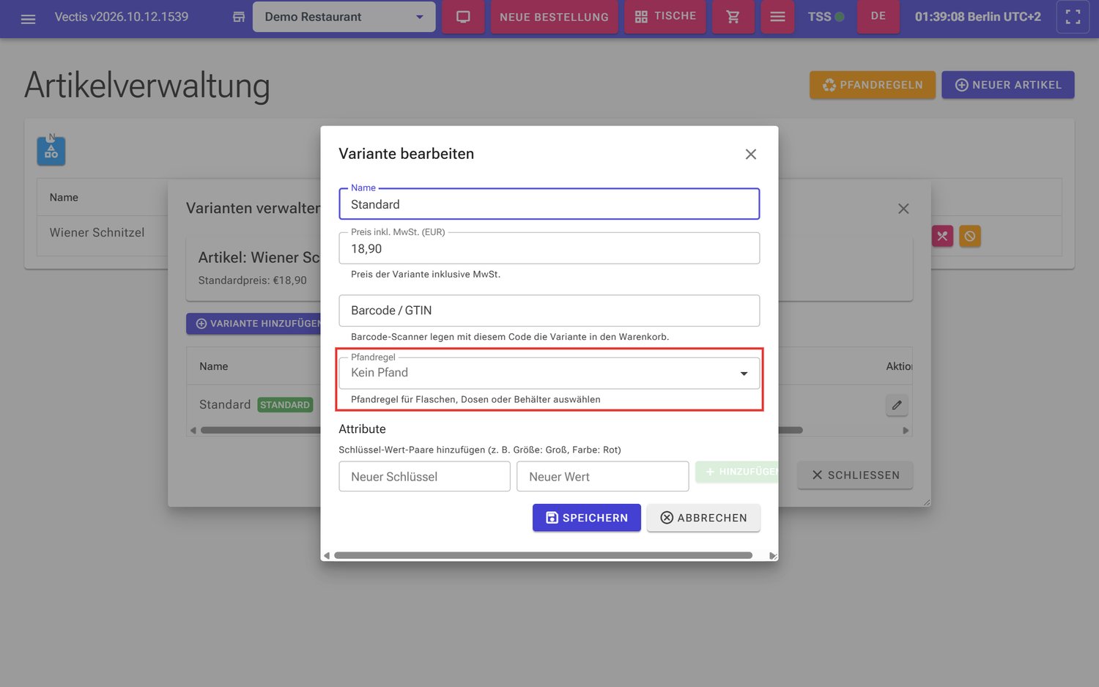The width and height of the screenshot is (1099, 687).
Task: Open the TISCHE view
Action: [x=665, y=16]
